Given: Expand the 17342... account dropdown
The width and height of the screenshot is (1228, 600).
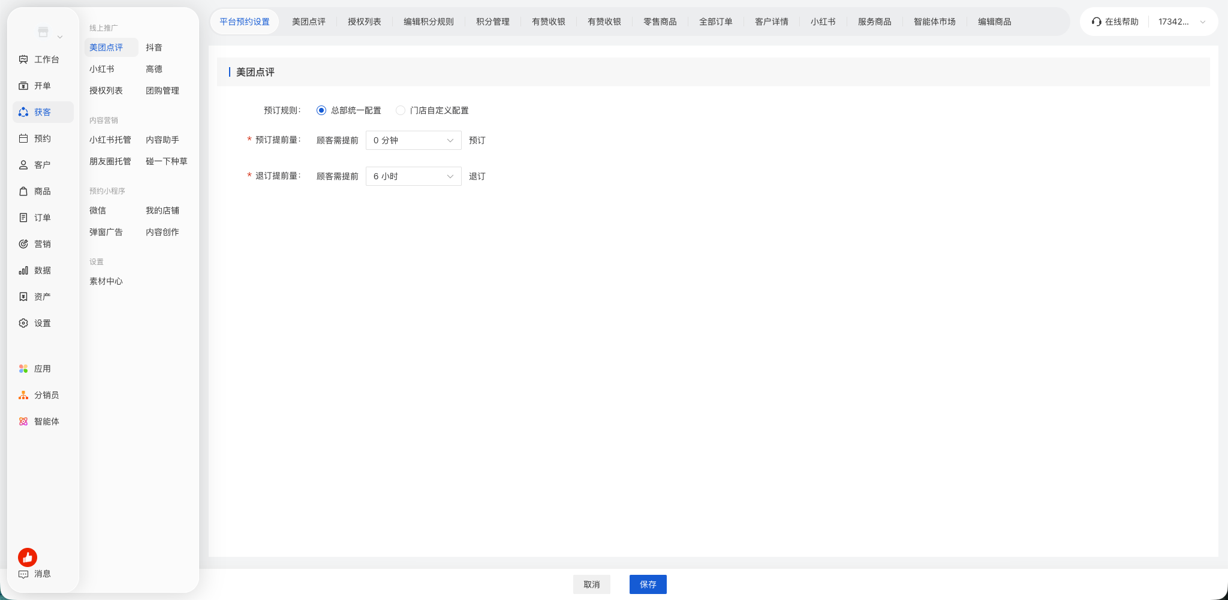Looking at the screenshot, I should [1182, 22].
